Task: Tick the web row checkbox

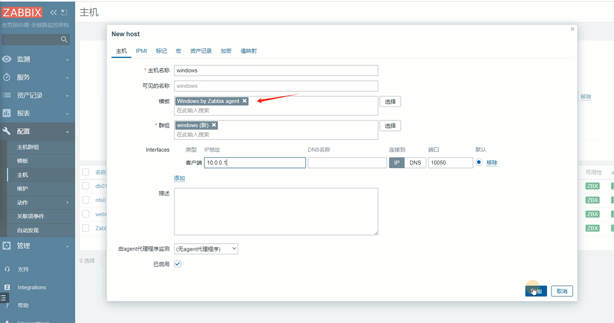Action: [86, 214]
